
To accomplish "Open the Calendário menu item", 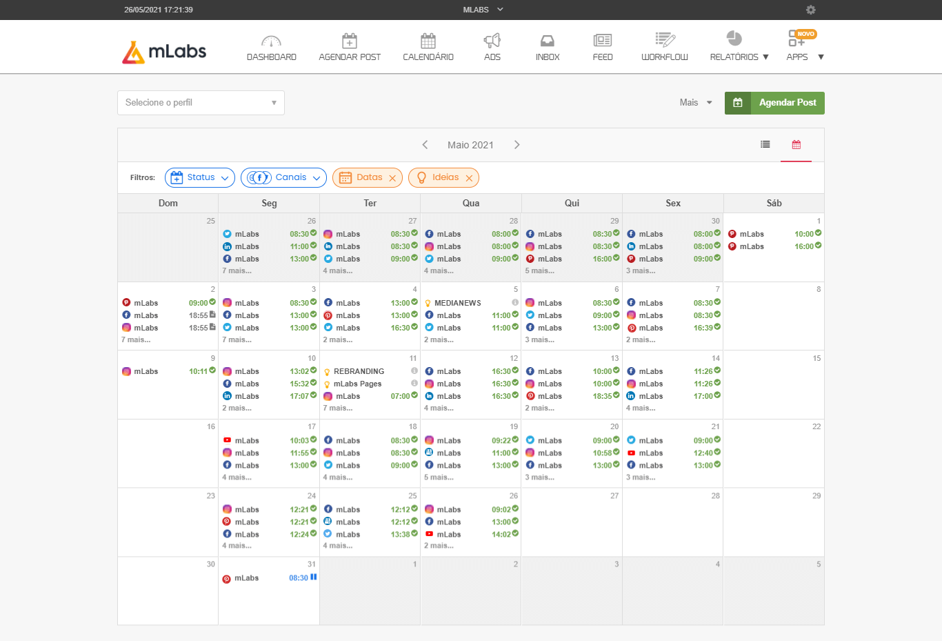I will click(x=428, y=47).
